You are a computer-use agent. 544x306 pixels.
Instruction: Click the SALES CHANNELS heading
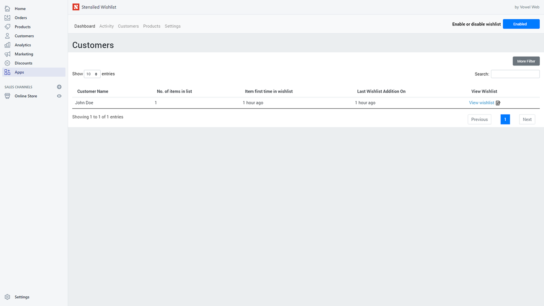18,87
